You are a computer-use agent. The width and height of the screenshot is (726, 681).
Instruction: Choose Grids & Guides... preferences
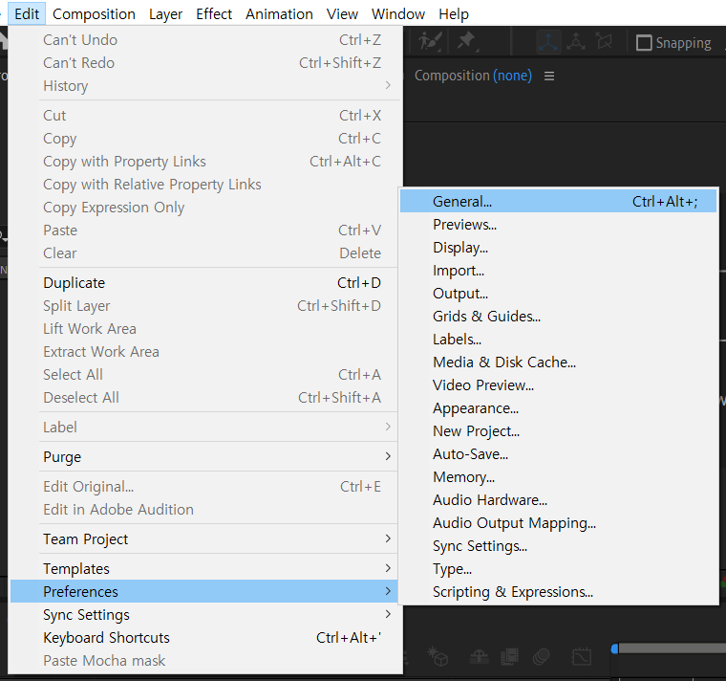[559, 317]
